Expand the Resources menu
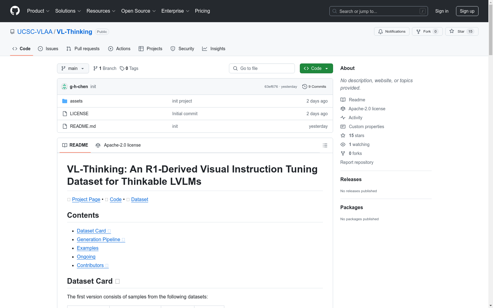Image resolution: width=493 pixels, height=308 pixels. [101, 11]
